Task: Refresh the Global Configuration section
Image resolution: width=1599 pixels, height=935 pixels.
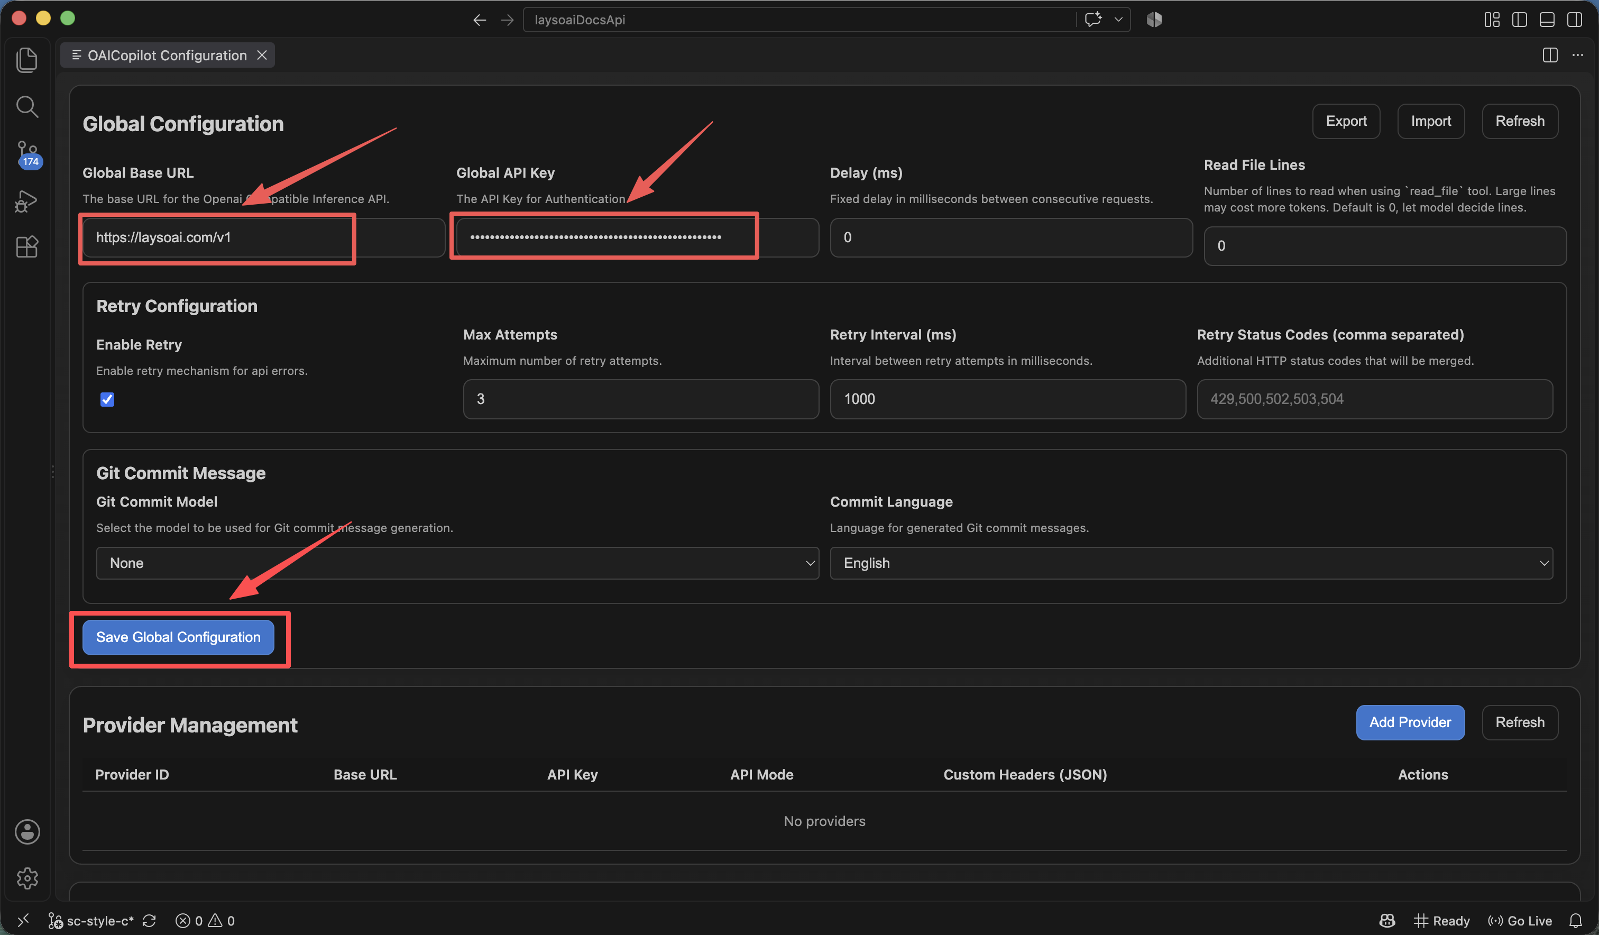Action: (1520, 121)
